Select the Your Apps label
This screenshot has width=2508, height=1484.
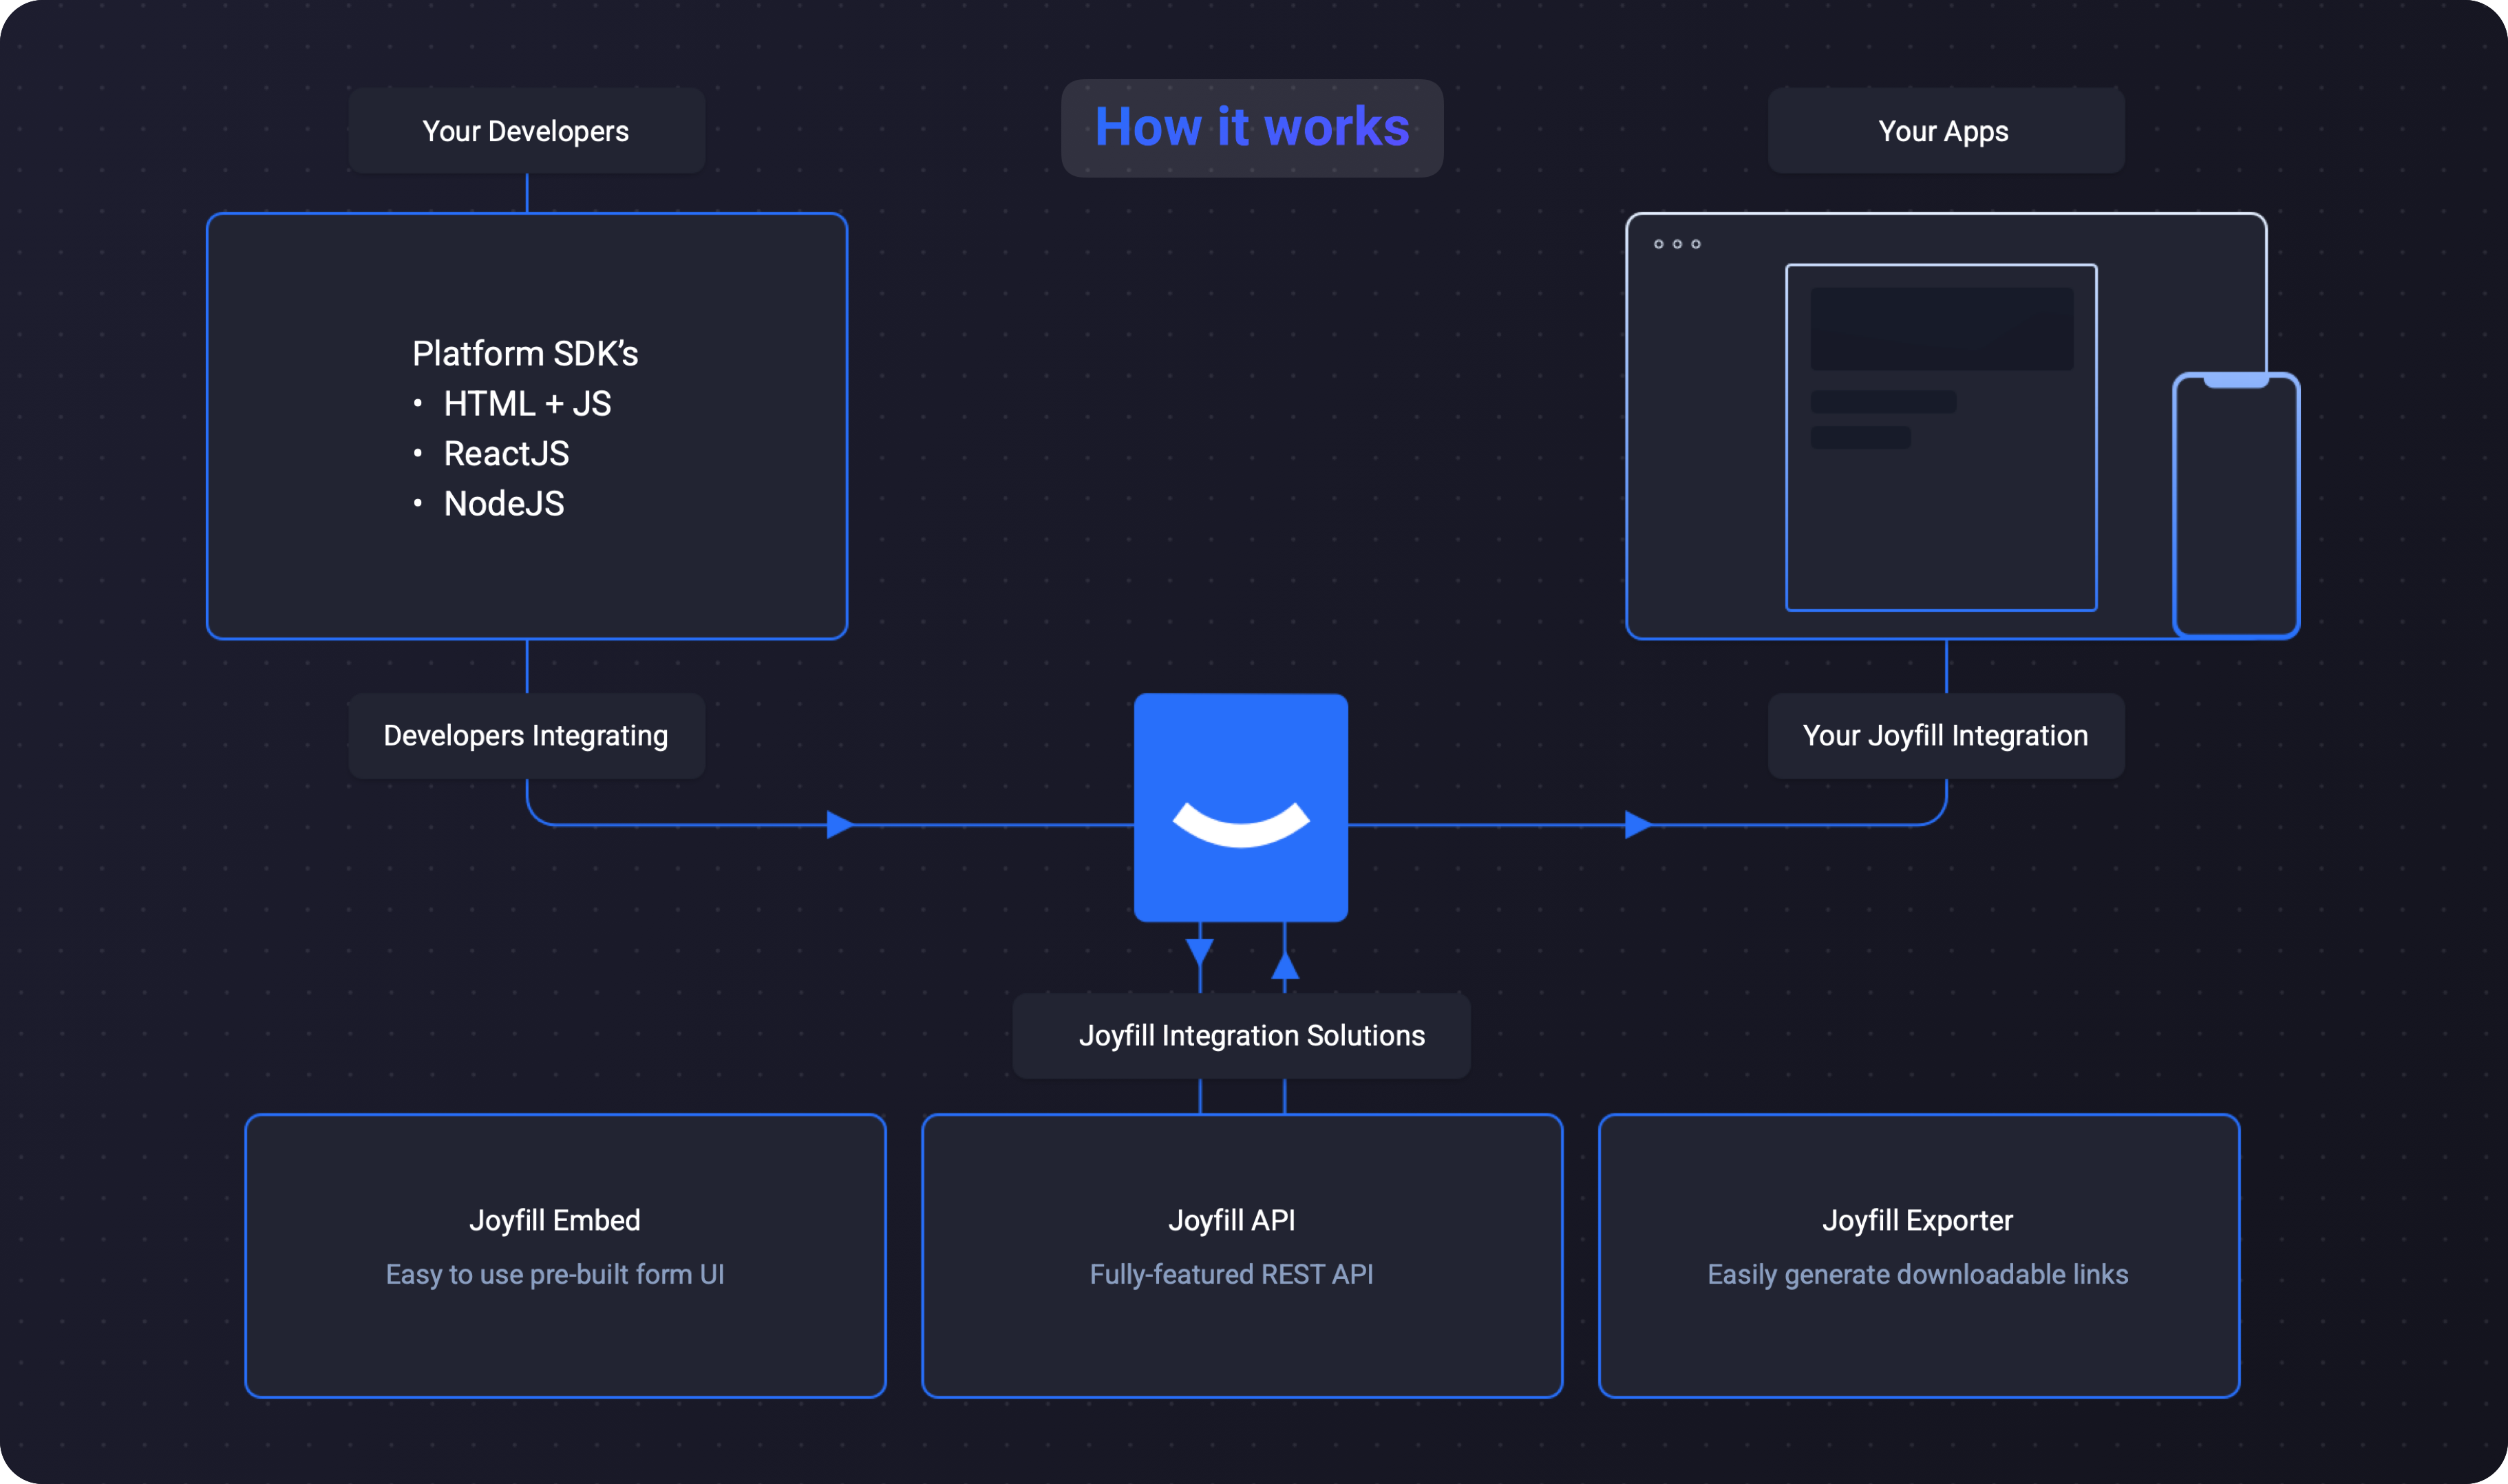[x=1944, y=131]
